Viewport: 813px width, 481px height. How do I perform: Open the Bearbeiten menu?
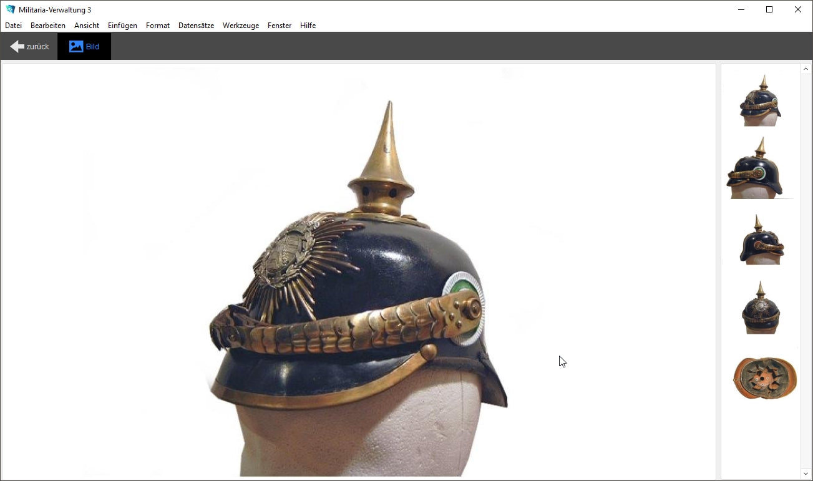pos(48,26)
